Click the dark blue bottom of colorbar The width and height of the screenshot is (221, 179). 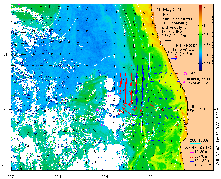(x=200, y=68)
